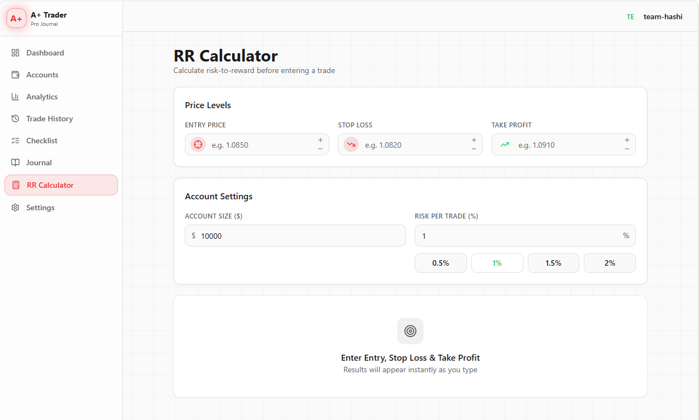Set risk to 0.5% preset
Image resolution: width=699 pixels, height=420 pixels.
point(441,263)
